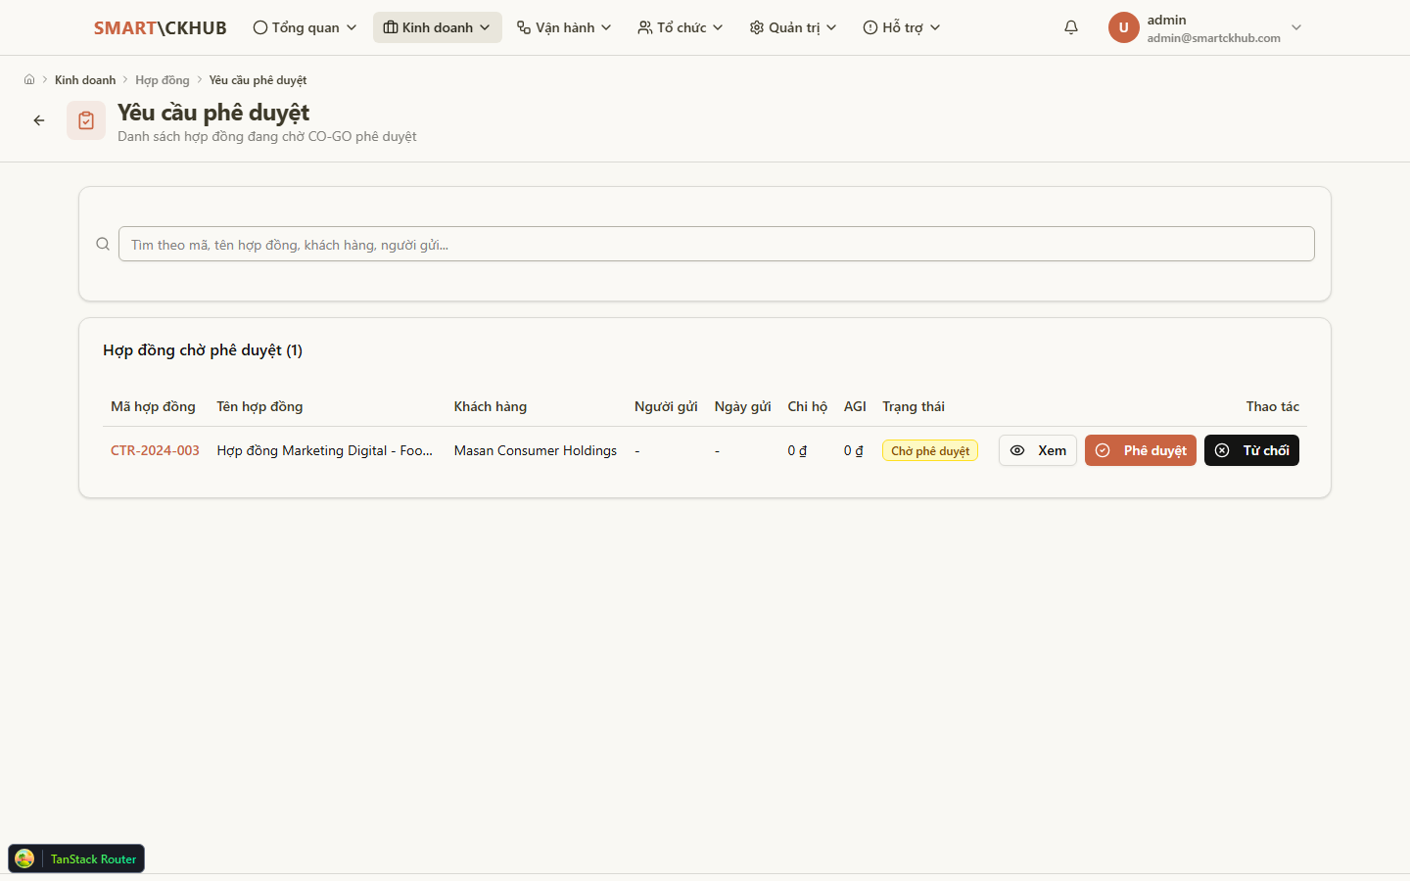The image size is (1410, 881).
Task: Expand the admin account chevron
Action: pos(1296,27)
